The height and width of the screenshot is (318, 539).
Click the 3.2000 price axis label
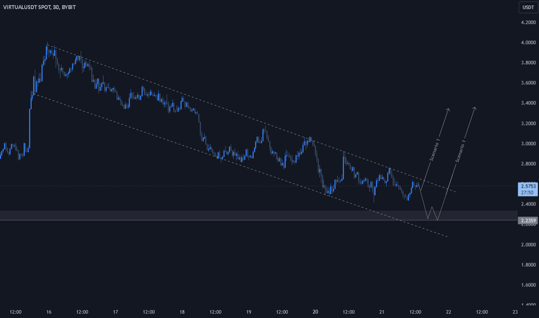pos(529,123)
